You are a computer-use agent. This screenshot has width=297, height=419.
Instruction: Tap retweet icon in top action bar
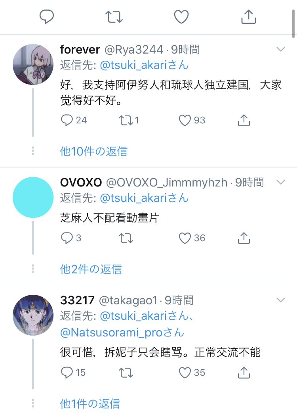[114, 17]
